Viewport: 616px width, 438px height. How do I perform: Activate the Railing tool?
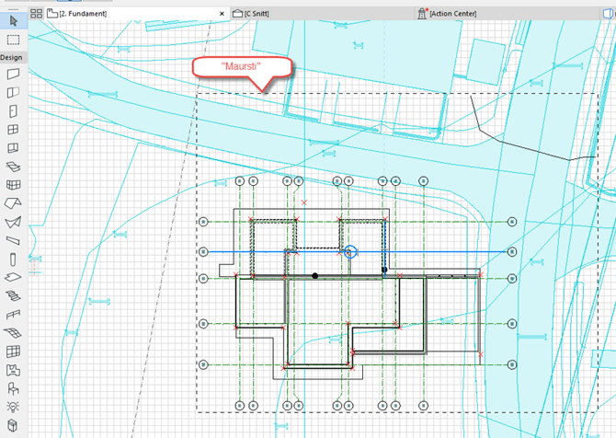click(x=13, y=315)
